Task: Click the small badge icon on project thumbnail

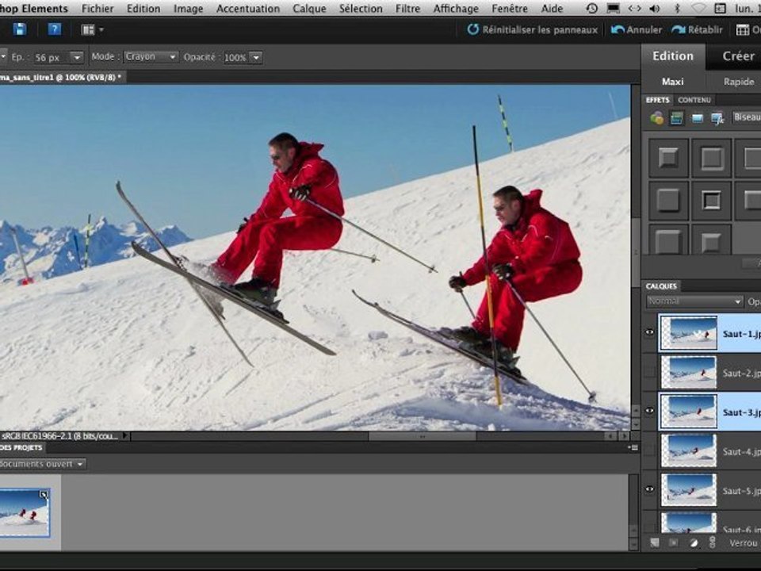Action: tap(44, 495)
